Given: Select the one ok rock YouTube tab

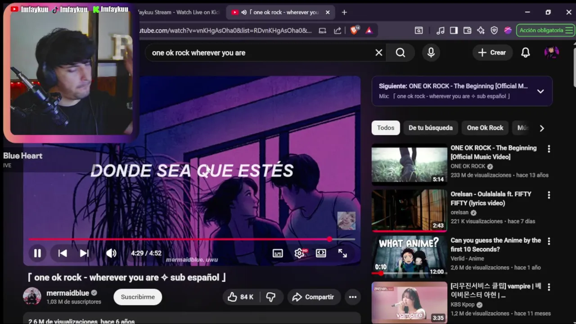Looking at the screenshot, I should pos(280,12).
